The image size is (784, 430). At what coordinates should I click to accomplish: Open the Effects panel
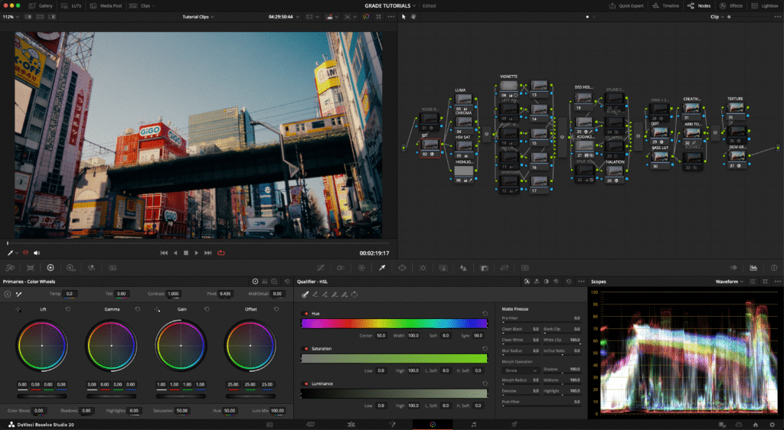click(731, 5)
